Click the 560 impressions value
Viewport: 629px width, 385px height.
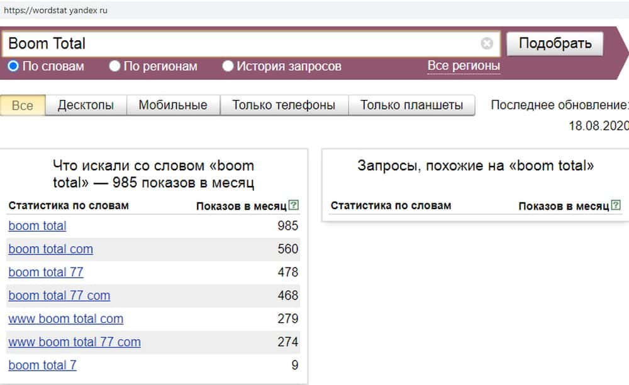[287, 249]
